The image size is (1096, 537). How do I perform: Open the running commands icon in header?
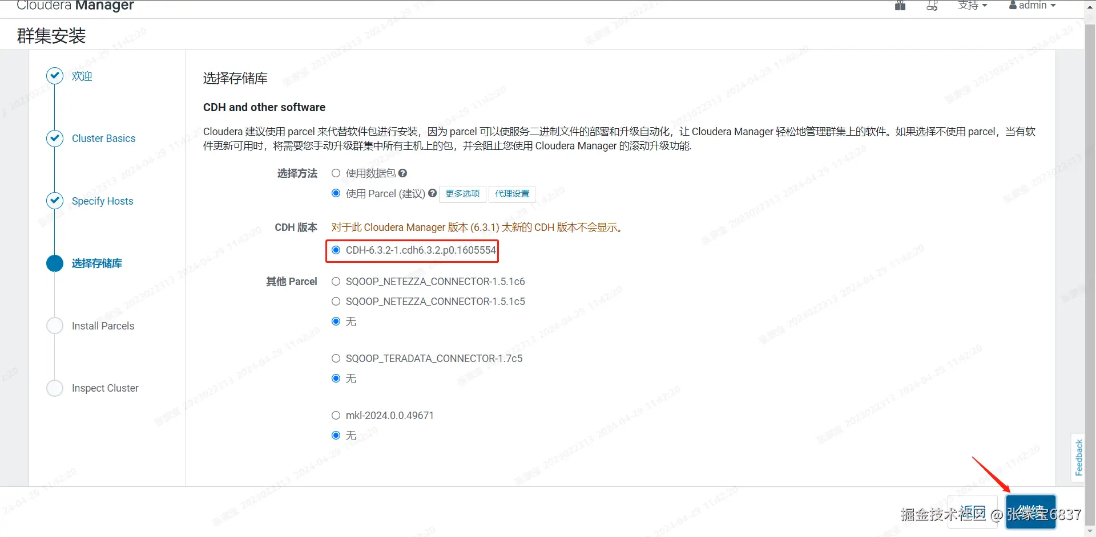point(932,6)
